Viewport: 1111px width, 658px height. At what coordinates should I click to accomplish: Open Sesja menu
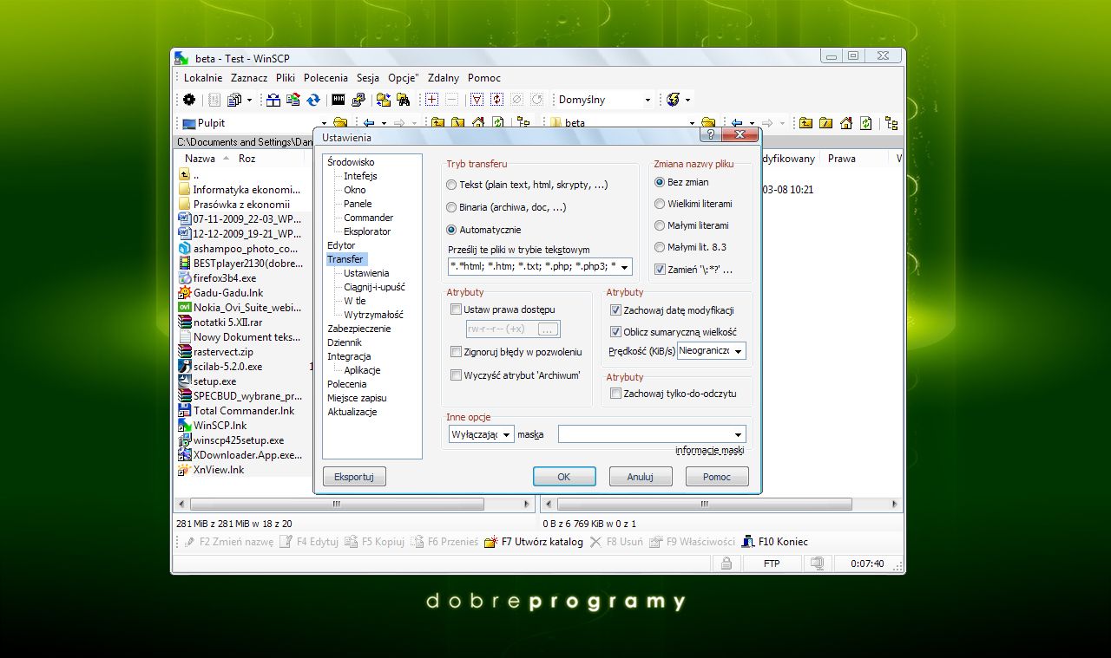tap(368, 78)
